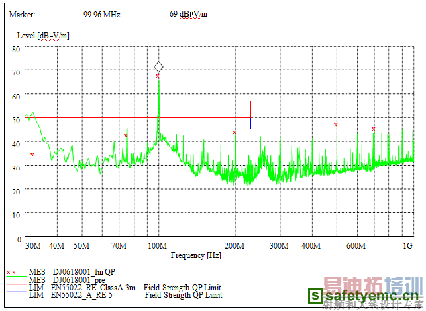
Task: Click the Level [dBµV/m] axis title
Action: pos(43,36)
